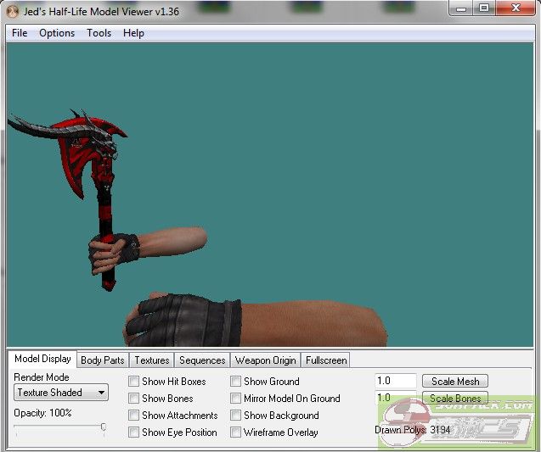Enable Show Attachments checkbox
Image resolution: width=541 pixels, height=452 pixels.
(134, 416)
